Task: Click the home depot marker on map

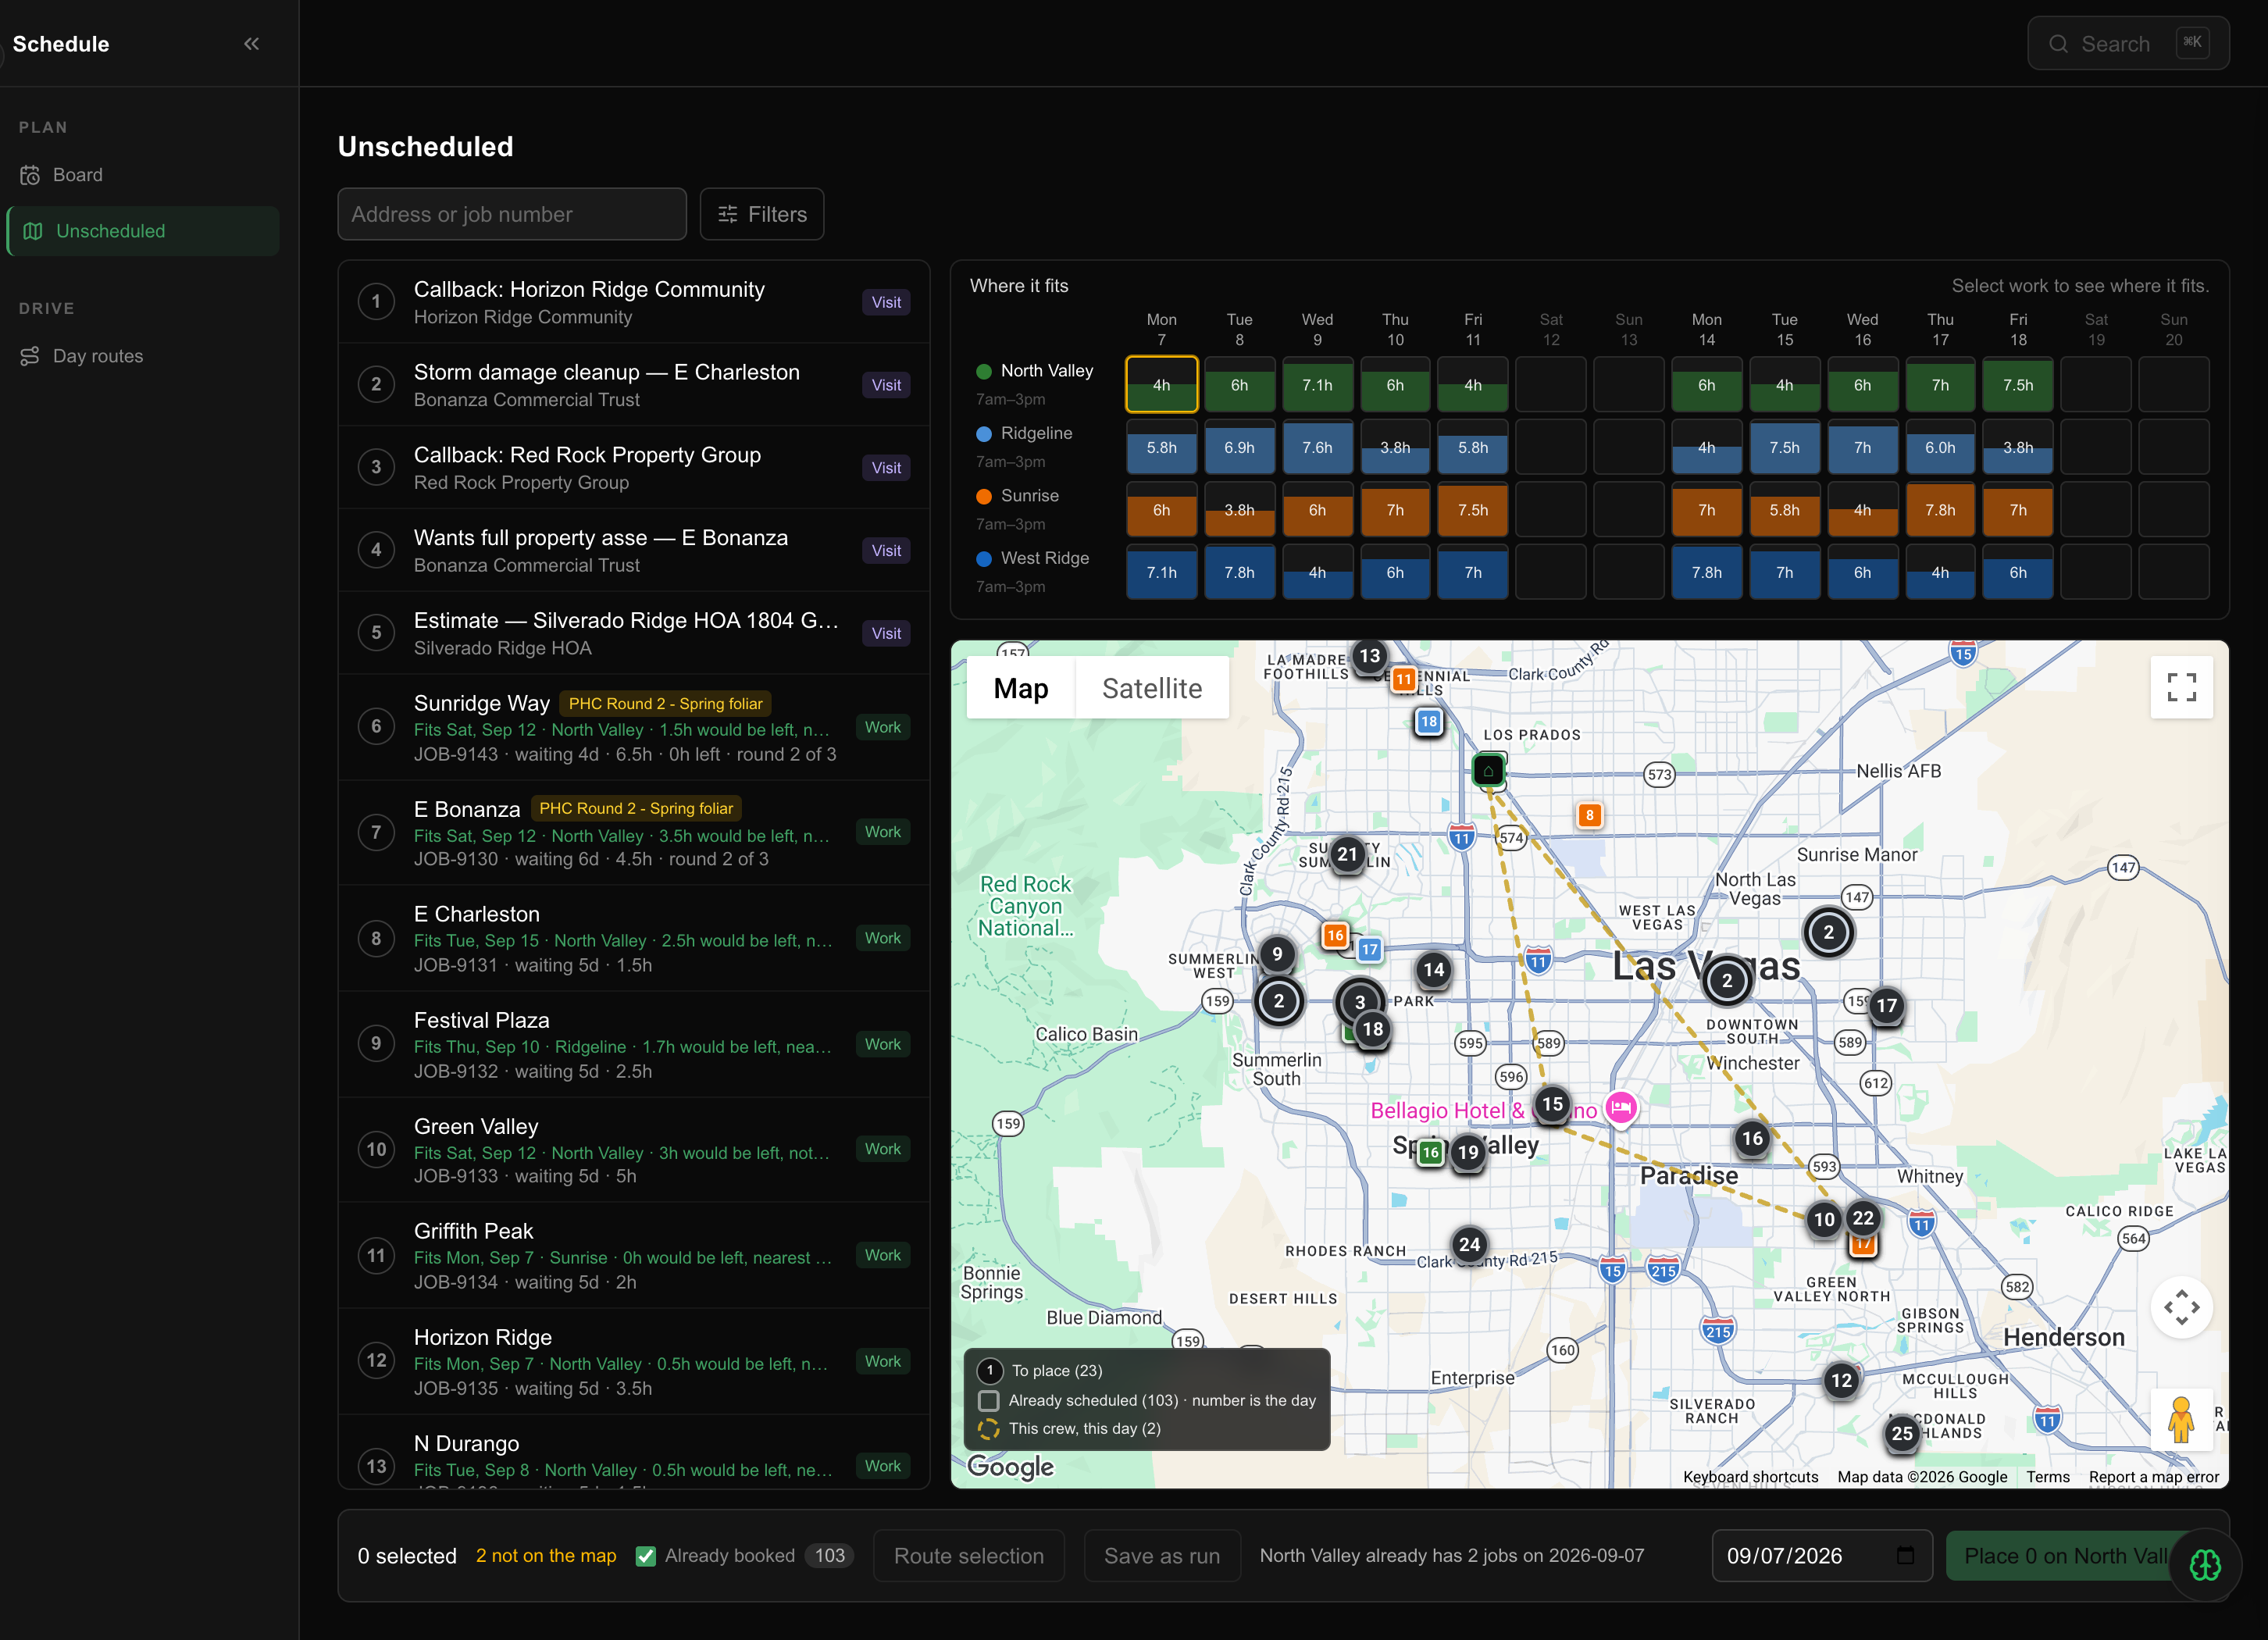Action: 1488,770
